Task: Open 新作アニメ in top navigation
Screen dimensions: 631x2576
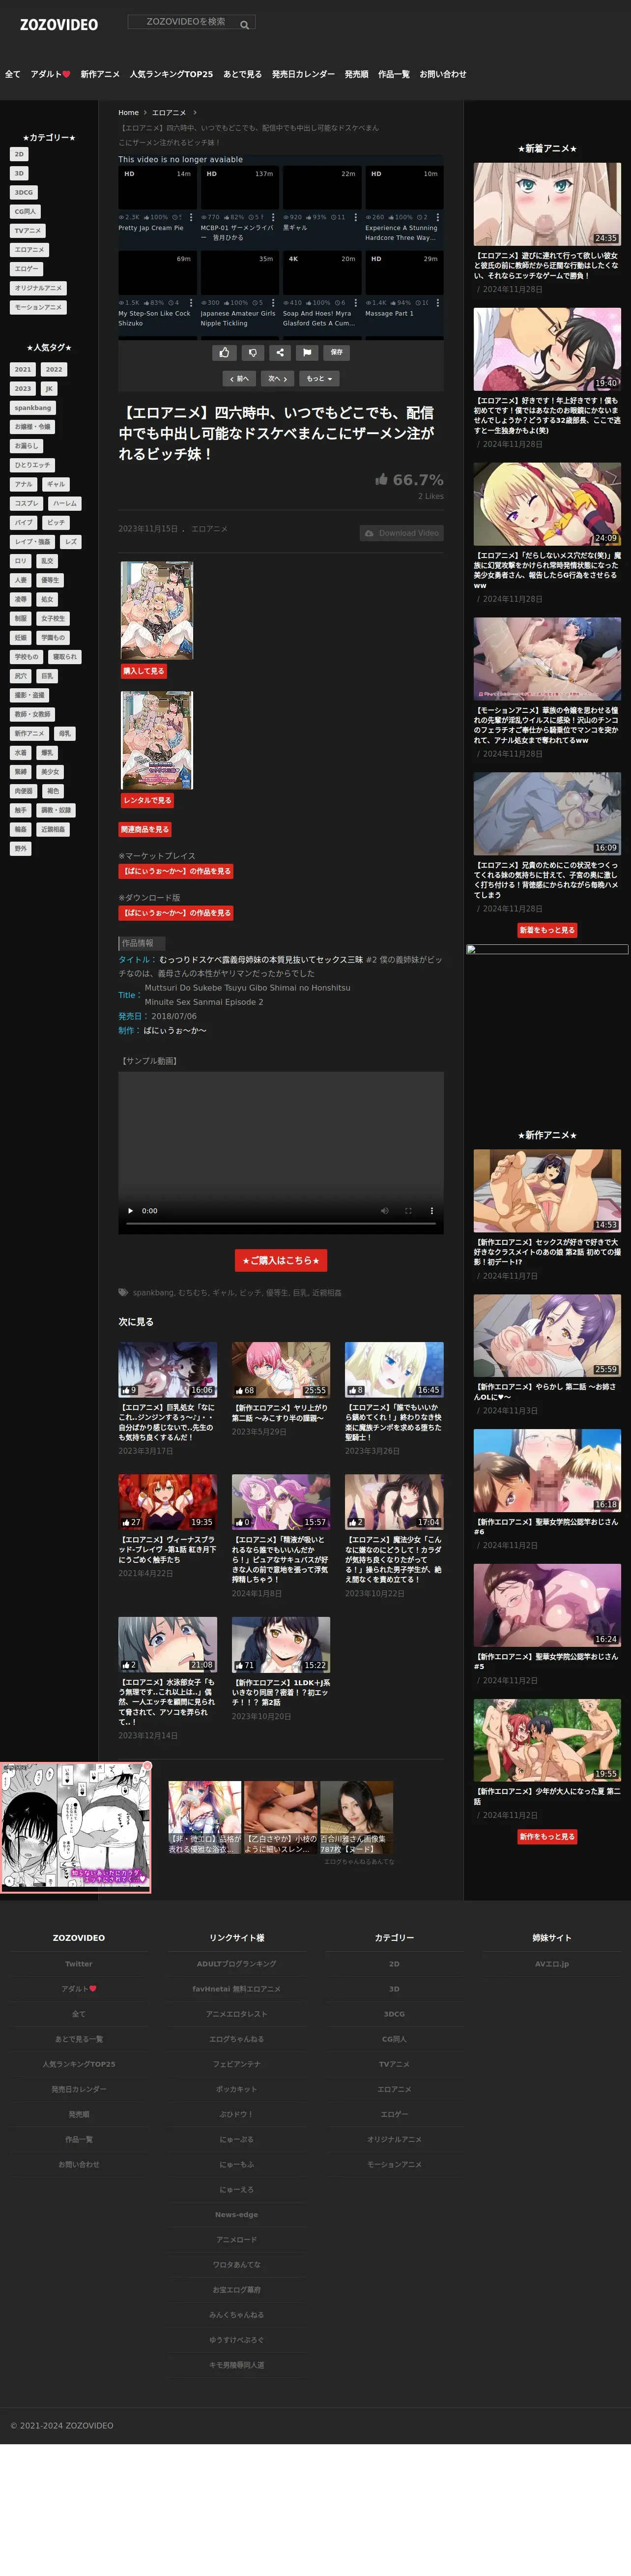Action: point(100,74)
